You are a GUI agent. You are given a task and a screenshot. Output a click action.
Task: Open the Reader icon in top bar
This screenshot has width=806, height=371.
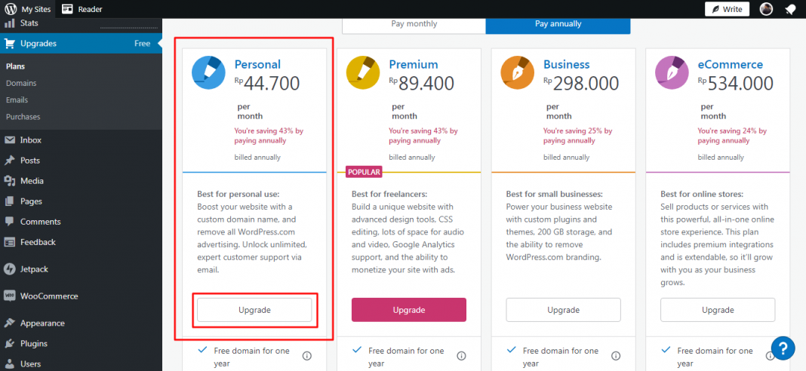(x=67, y=9)
